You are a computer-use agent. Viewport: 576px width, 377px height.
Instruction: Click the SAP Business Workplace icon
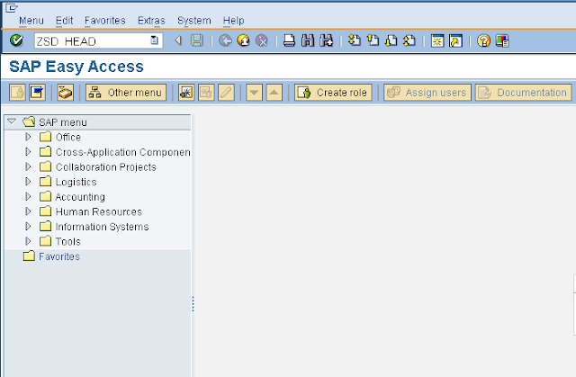click(x=66, y=93)
